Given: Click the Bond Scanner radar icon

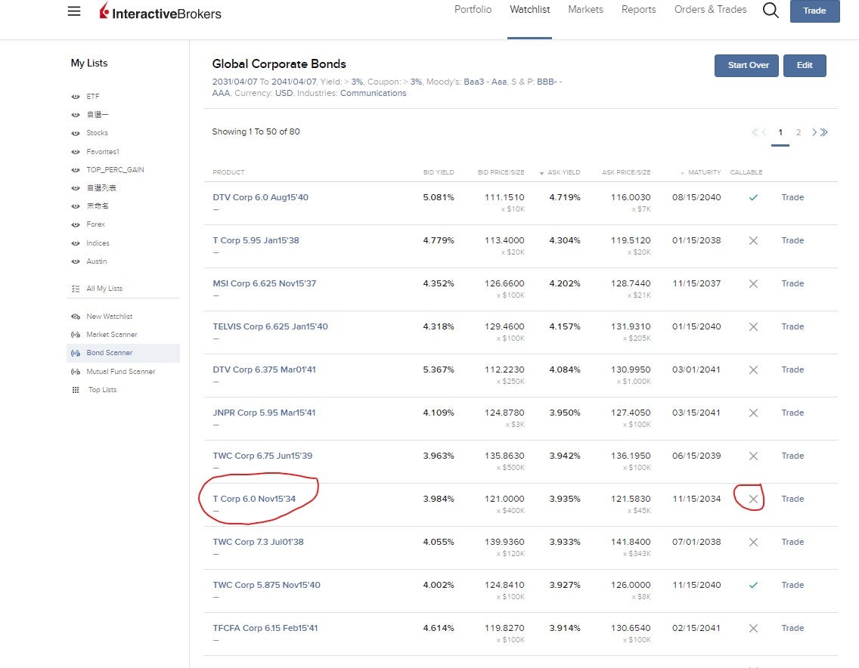Looking at the screenshot, I should (x=76, y=353).
